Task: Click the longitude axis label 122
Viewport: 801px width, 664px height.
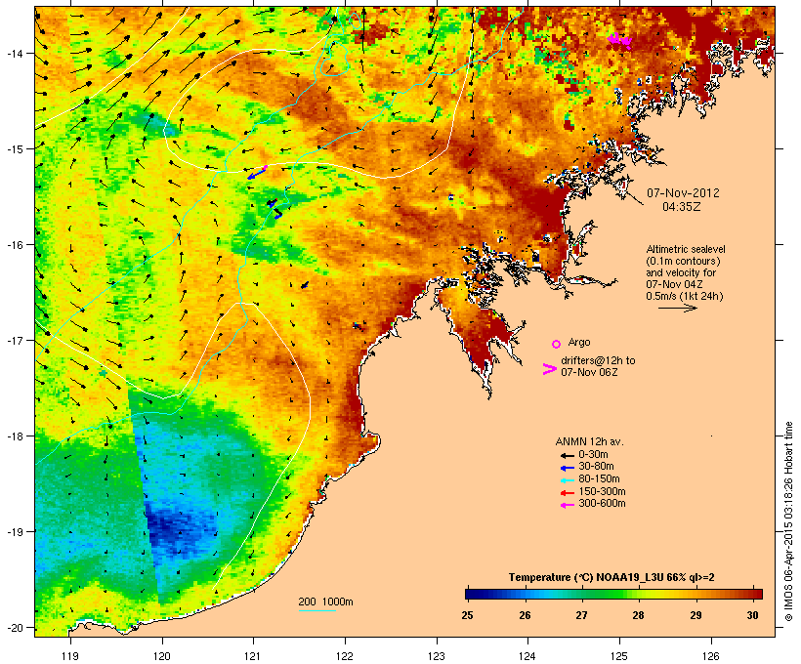Action: [345, 656]
